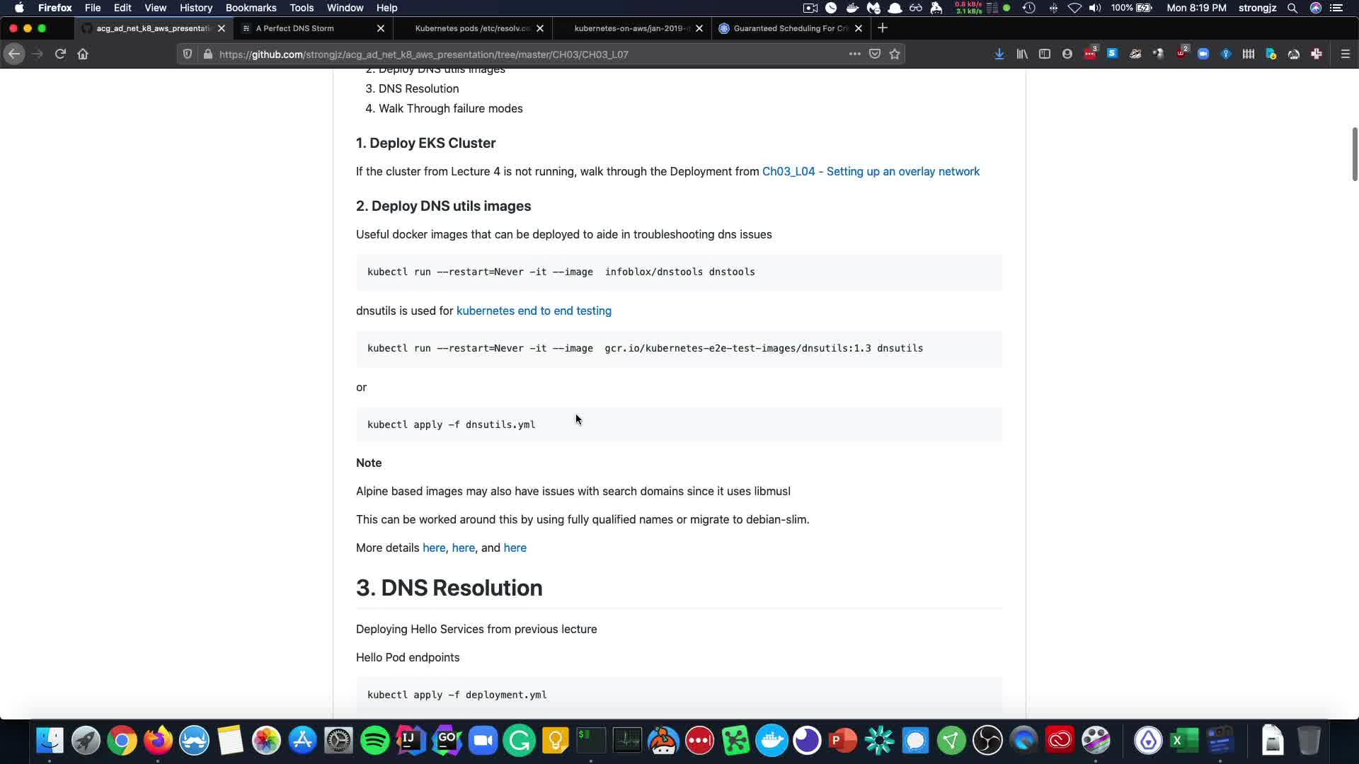Viewport: 1359px width, 764px height.
Task: Show site security padlock info
Action: point(207,54)
